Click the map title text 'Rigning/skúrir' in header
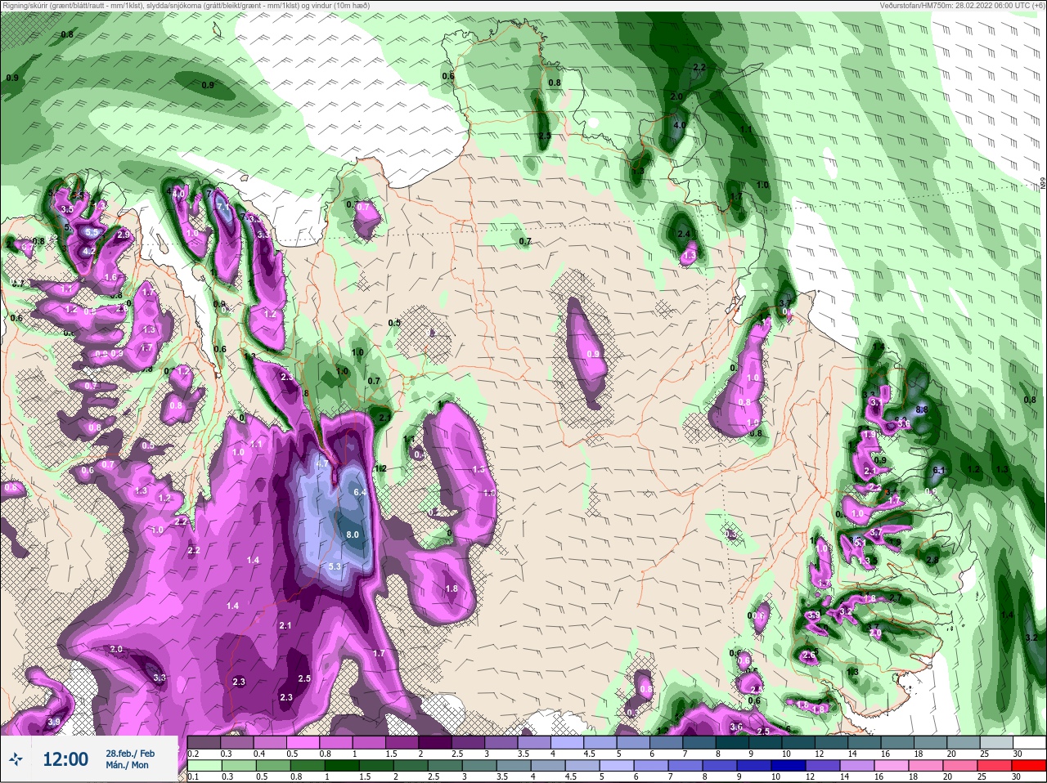This screenshot has height=783, width=1047. [25, 6]
